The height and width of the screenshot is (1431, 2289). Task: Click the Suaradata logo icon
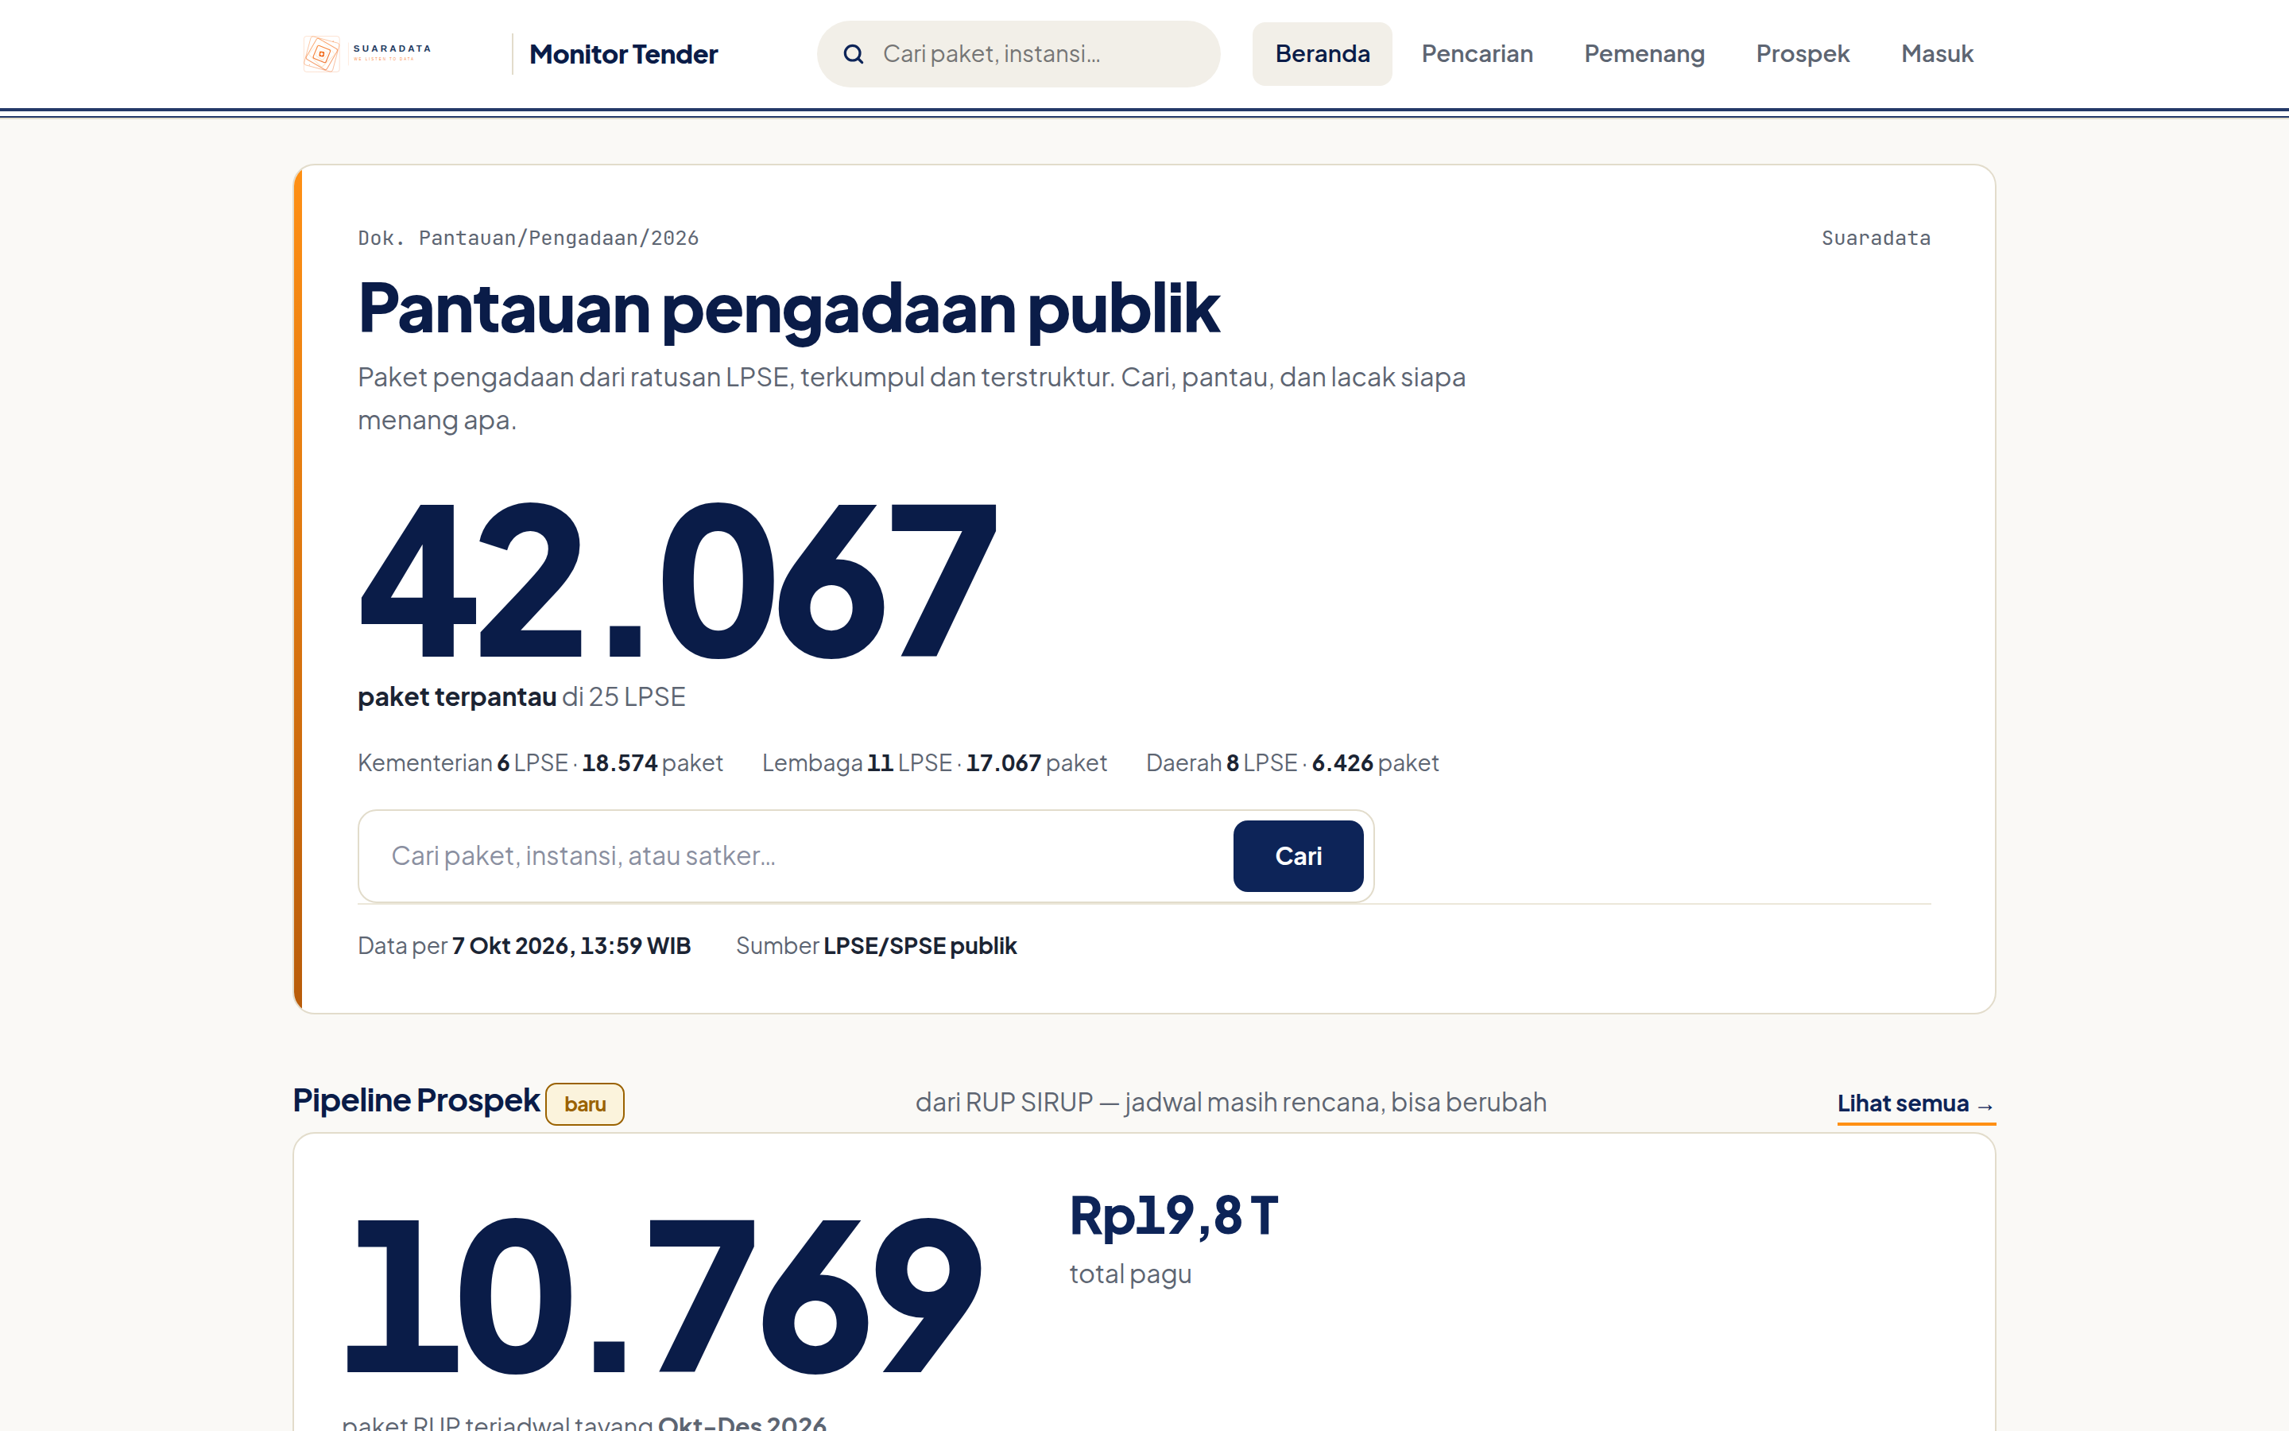tap(322, 54)
